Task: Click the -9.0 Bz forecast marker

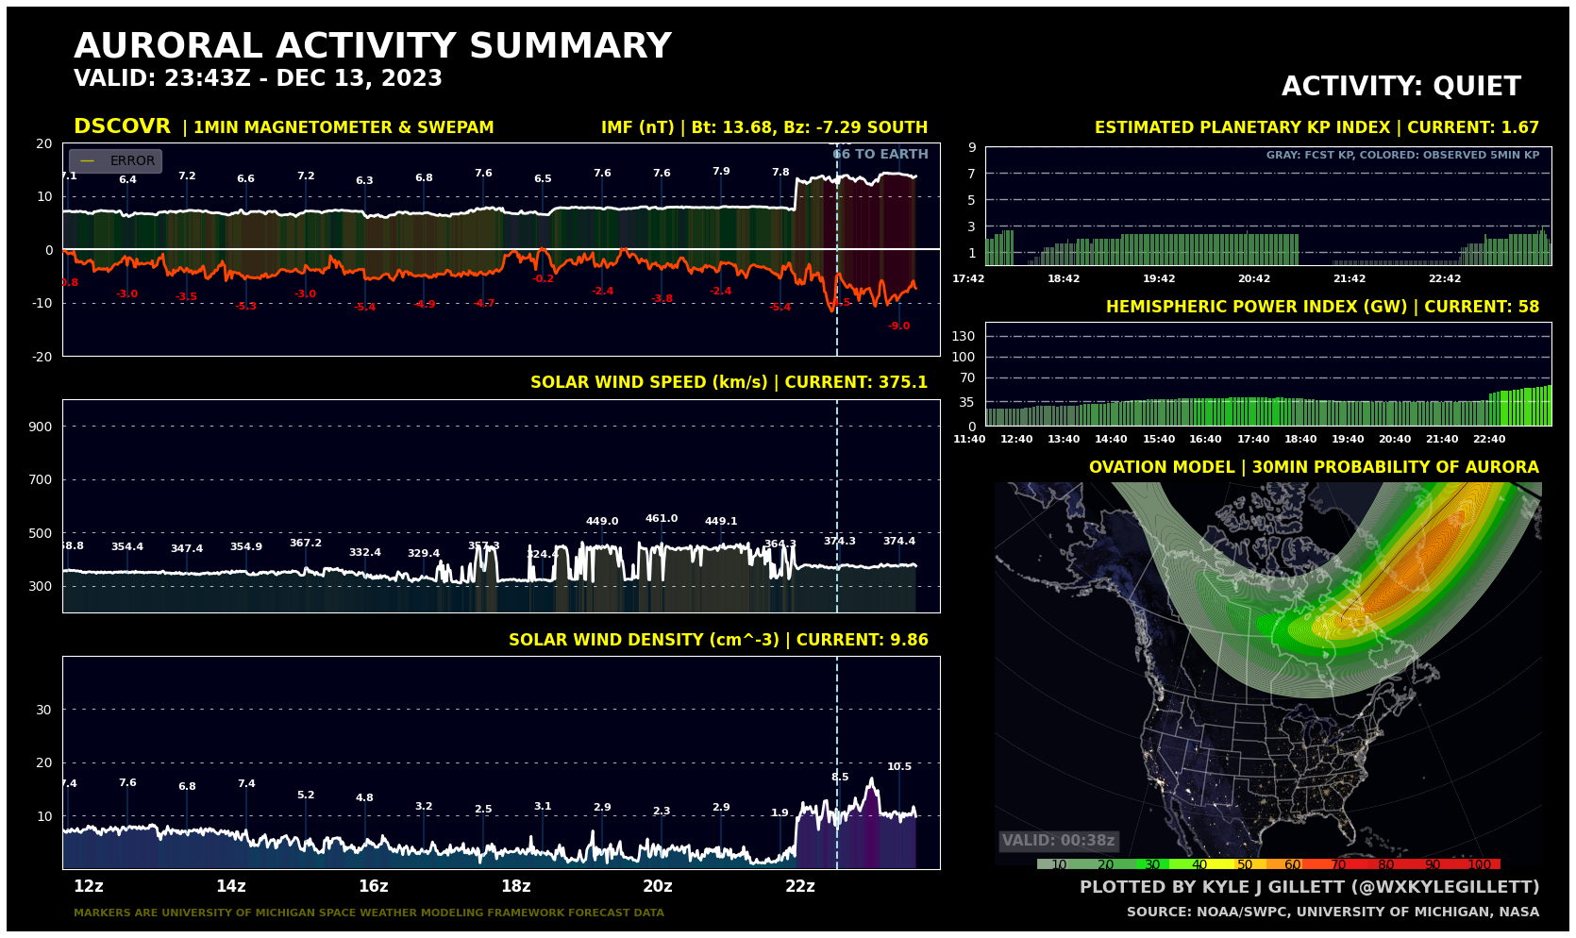Action: tap(899, 327)
